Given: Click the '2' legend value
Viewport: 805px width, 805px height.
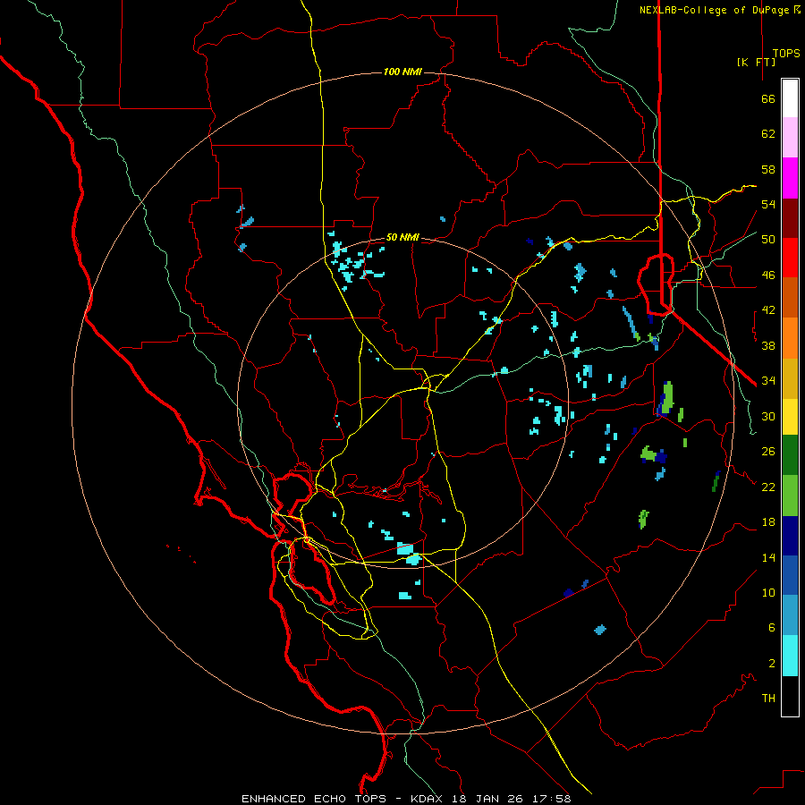Looking at the screenshot, I should pyautogui.click(x=772, y=663).
